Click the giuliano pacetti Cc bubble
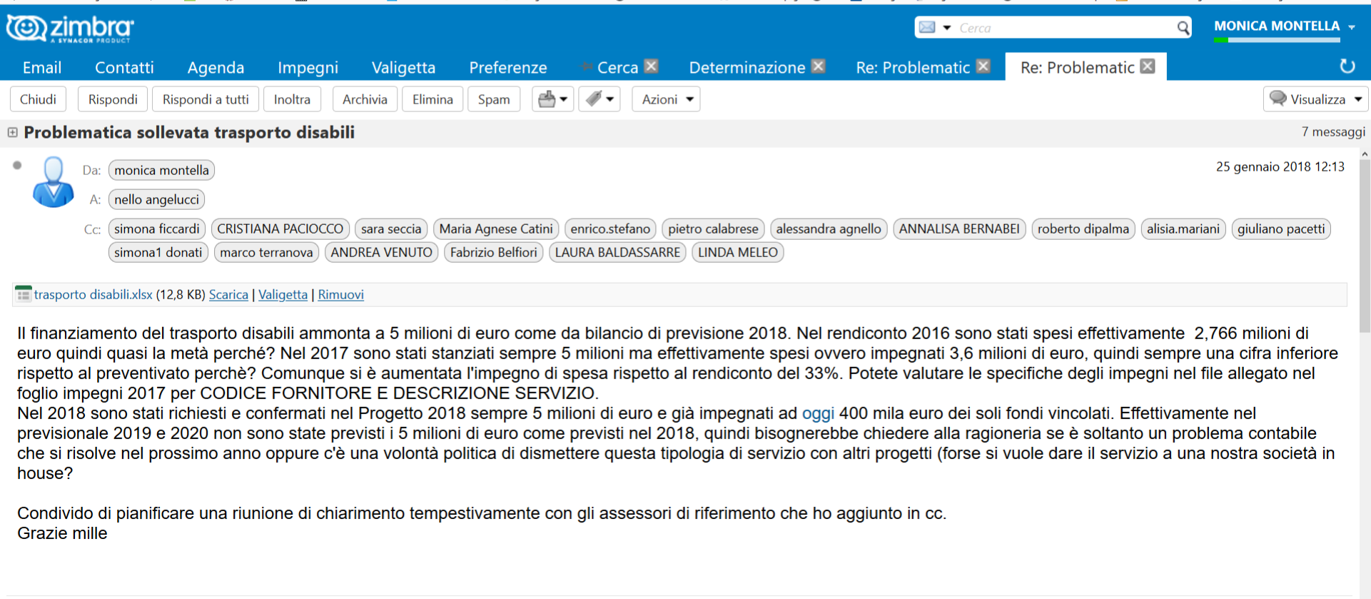The height and width of the screenshot is (599, 1371). (x=1281, y=228)
